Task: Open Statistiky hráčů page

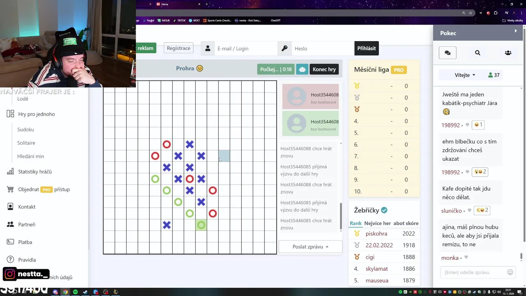Action: click(35, 171)
